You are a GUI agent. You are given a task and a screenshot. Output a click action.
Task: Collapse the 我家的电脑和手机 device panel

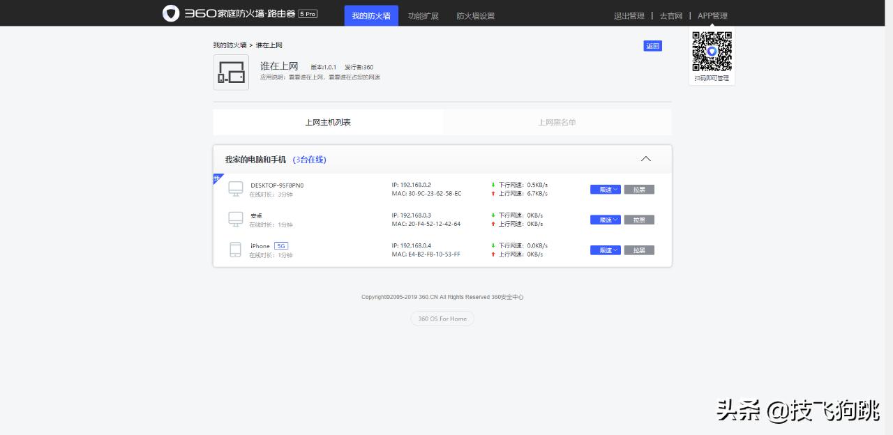click(x=645, y=158)
